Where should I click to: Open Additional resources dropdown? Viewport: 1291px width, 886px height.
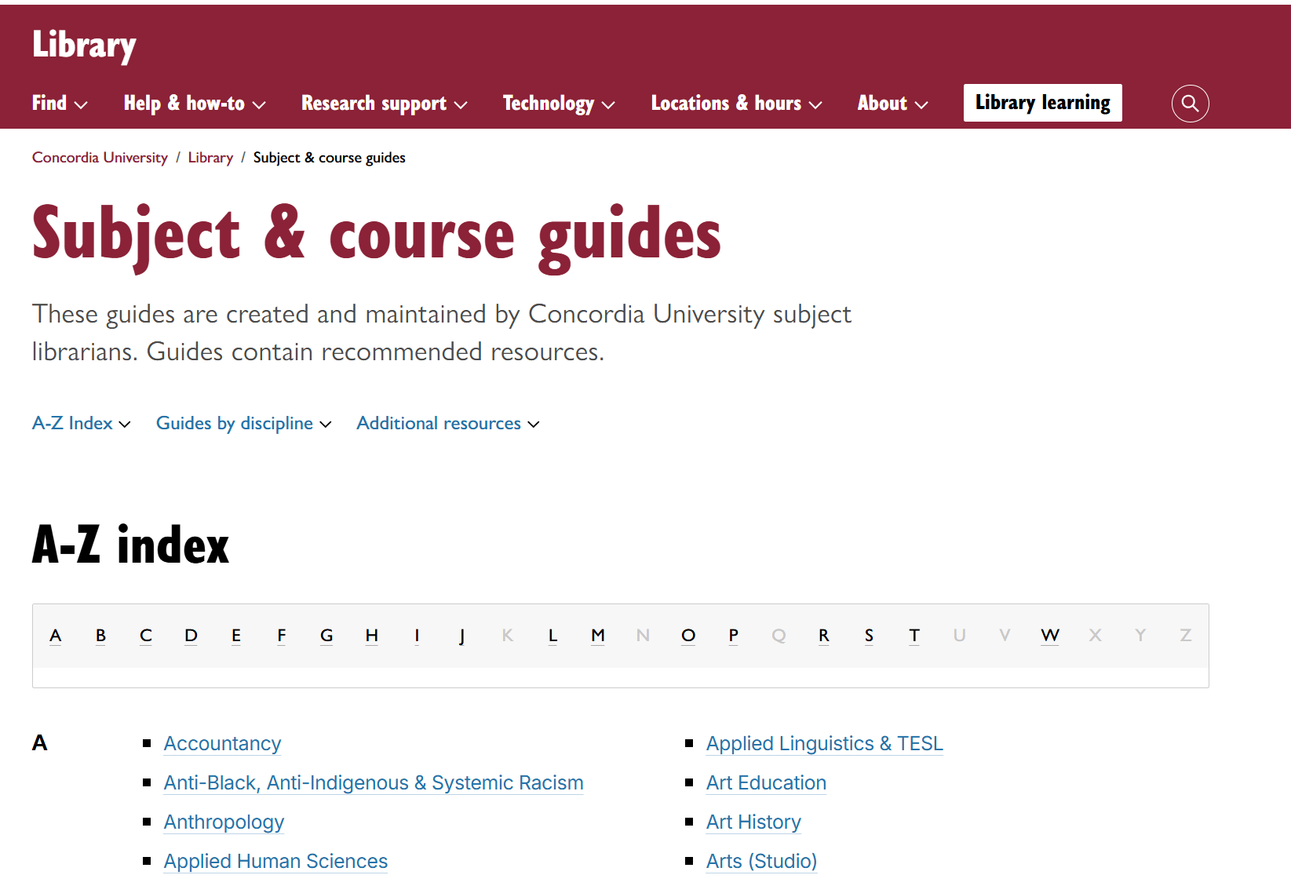447,424
